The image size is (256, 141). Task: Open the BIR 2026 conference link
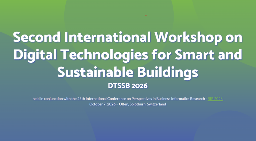(215, 99)
